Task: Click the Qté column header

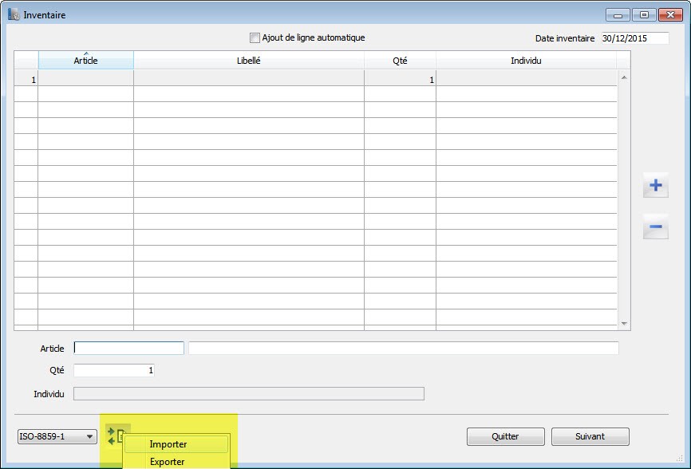Action: click(400, 61)
